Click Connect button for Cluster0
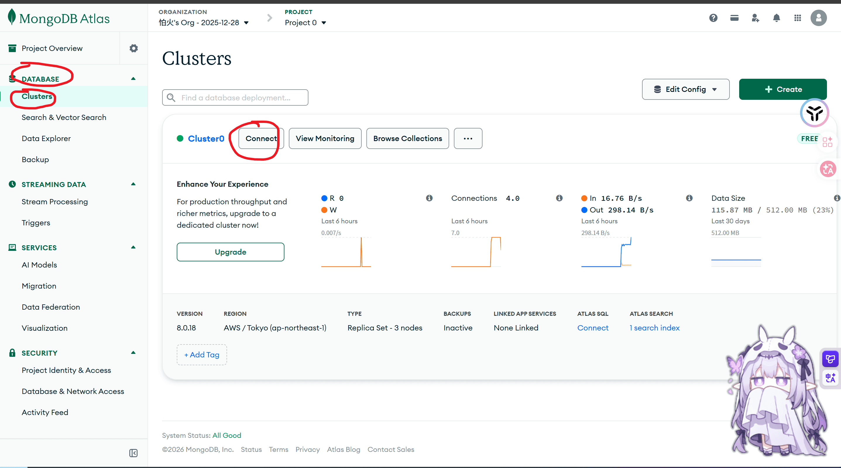Viewport: 841px width, 468px height. (261, 138)
